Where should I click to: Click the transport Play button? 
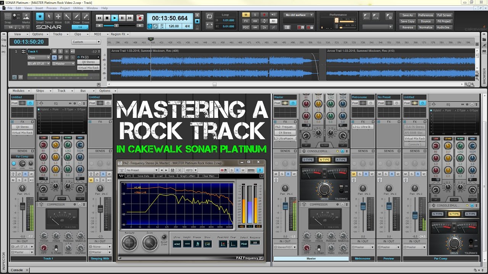click(114, 18)
